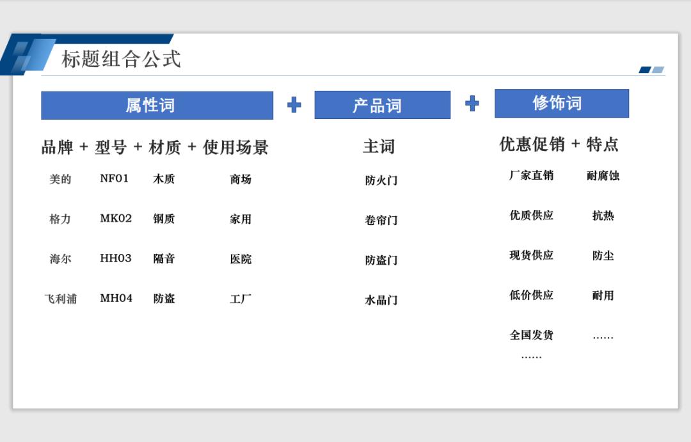Expand the trailing ellipsis under 全国发货
The height and width of the screenshot is (442, 691).
[x=532, y=355]
